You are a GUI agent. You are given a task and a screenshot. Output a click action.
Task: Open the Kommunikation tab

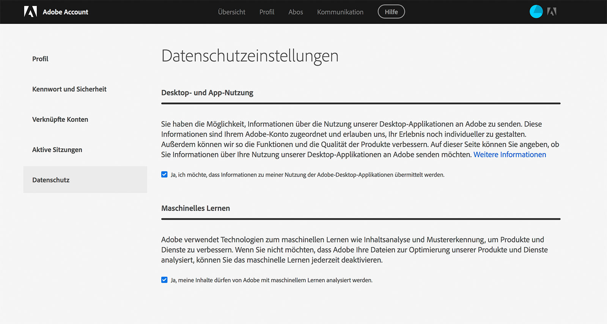(340, 12)
